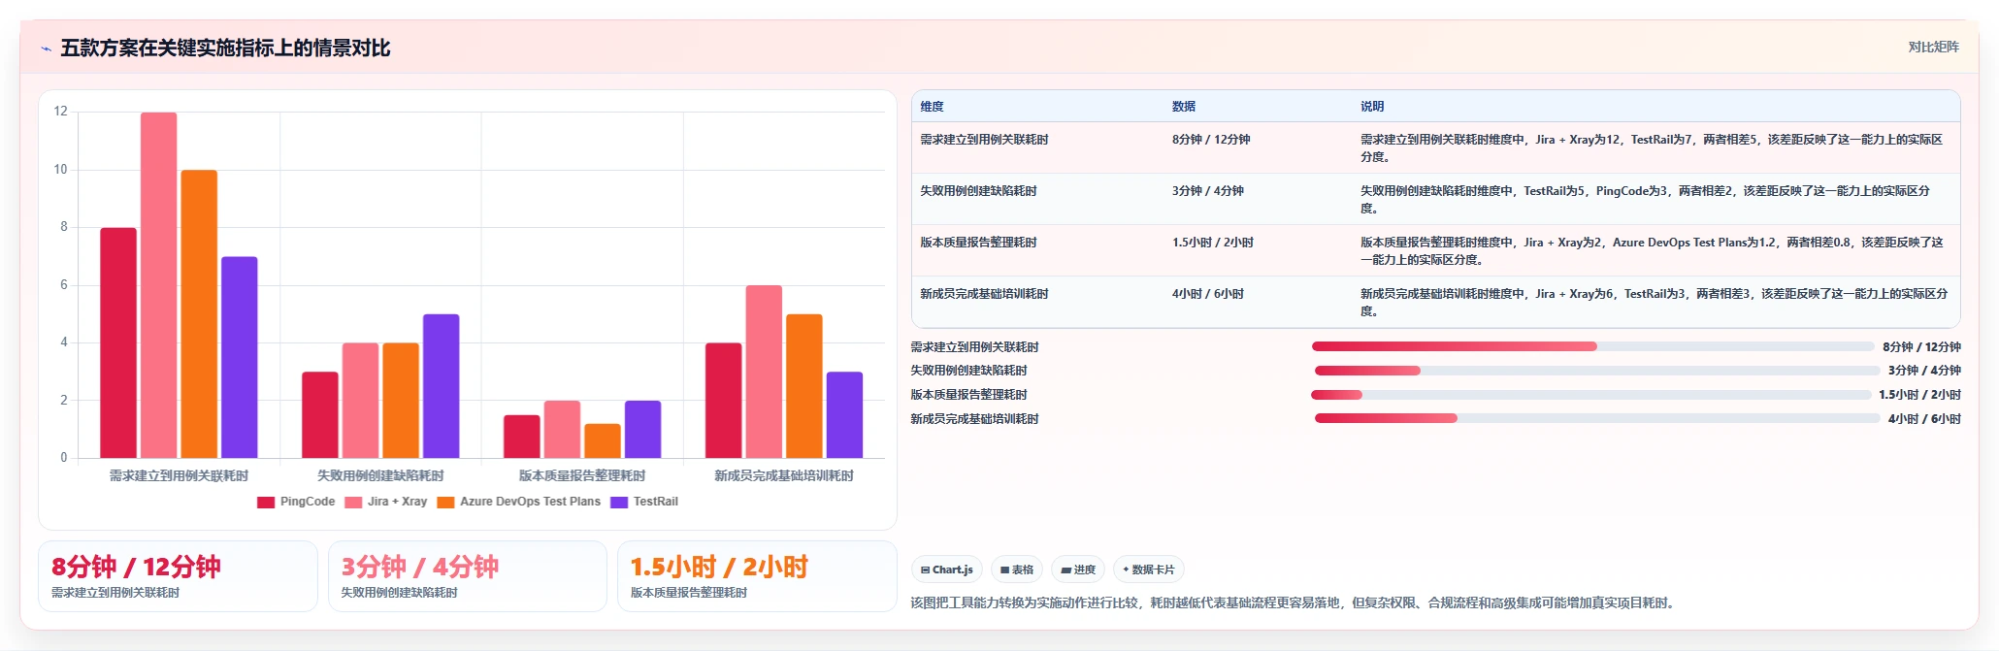Click the 4小时 / 6小时 value beside progress bar
This screenshot has height=651, width=1999.
[1924, 419]
